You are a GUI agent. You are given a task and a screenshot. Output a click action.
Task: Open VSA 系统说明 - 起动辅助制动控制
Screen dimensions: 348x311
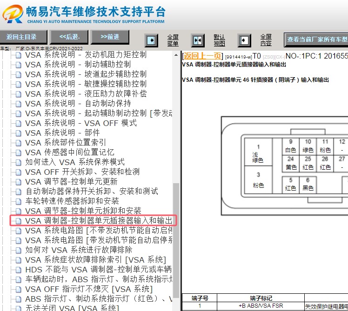(99, 113)
